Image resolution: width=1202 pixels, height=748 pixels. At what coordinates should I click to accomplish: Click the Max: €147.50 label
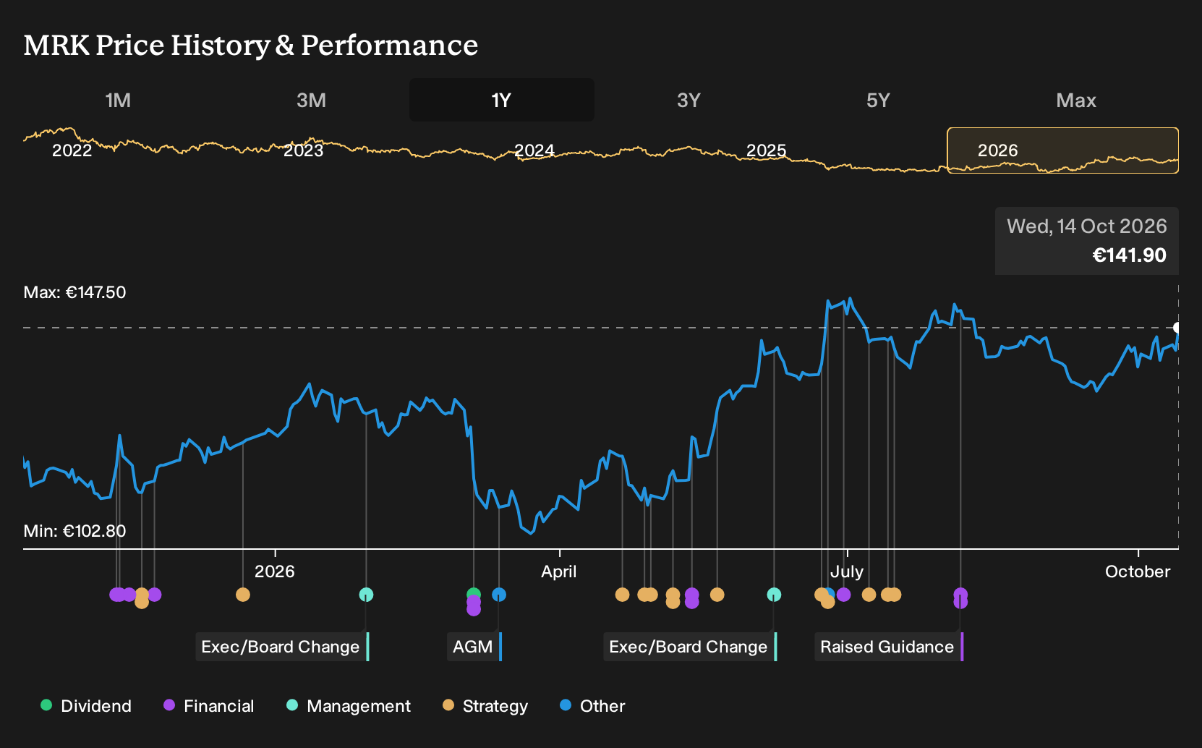74,292
